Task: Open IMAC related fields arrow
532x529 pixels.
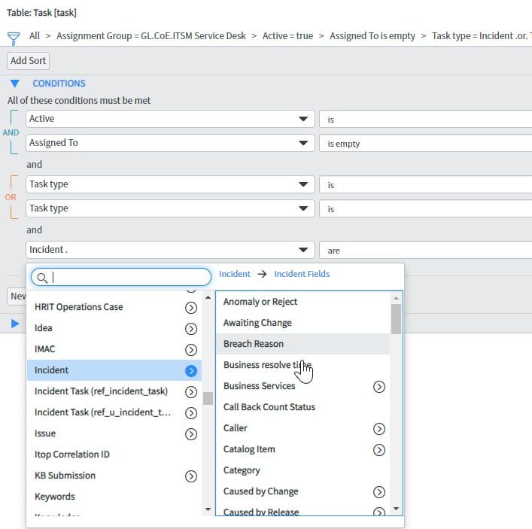Action: pos(191,349)
